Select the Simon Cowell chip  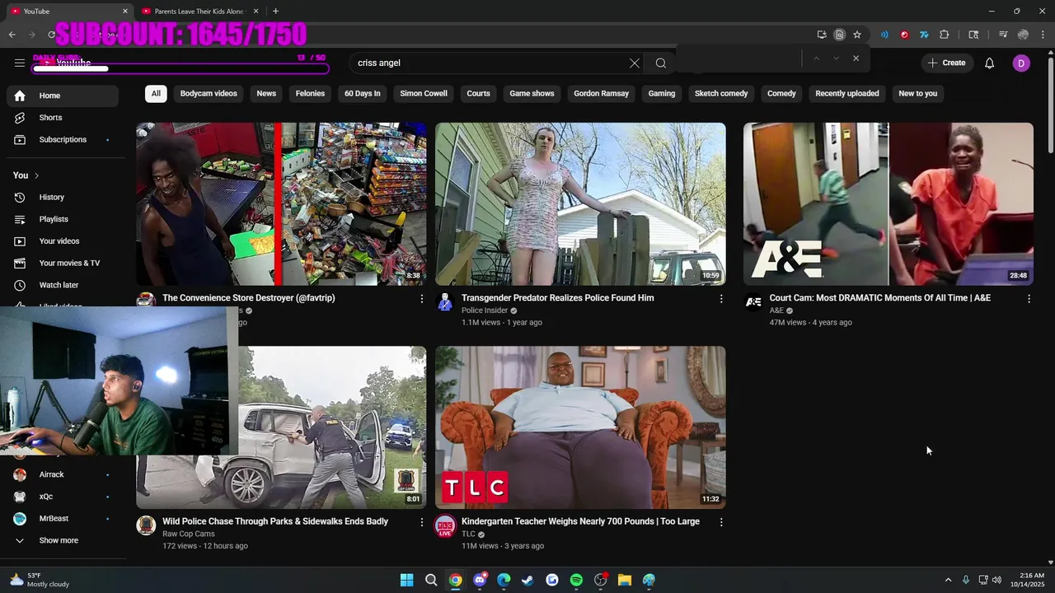coord(424,93)
